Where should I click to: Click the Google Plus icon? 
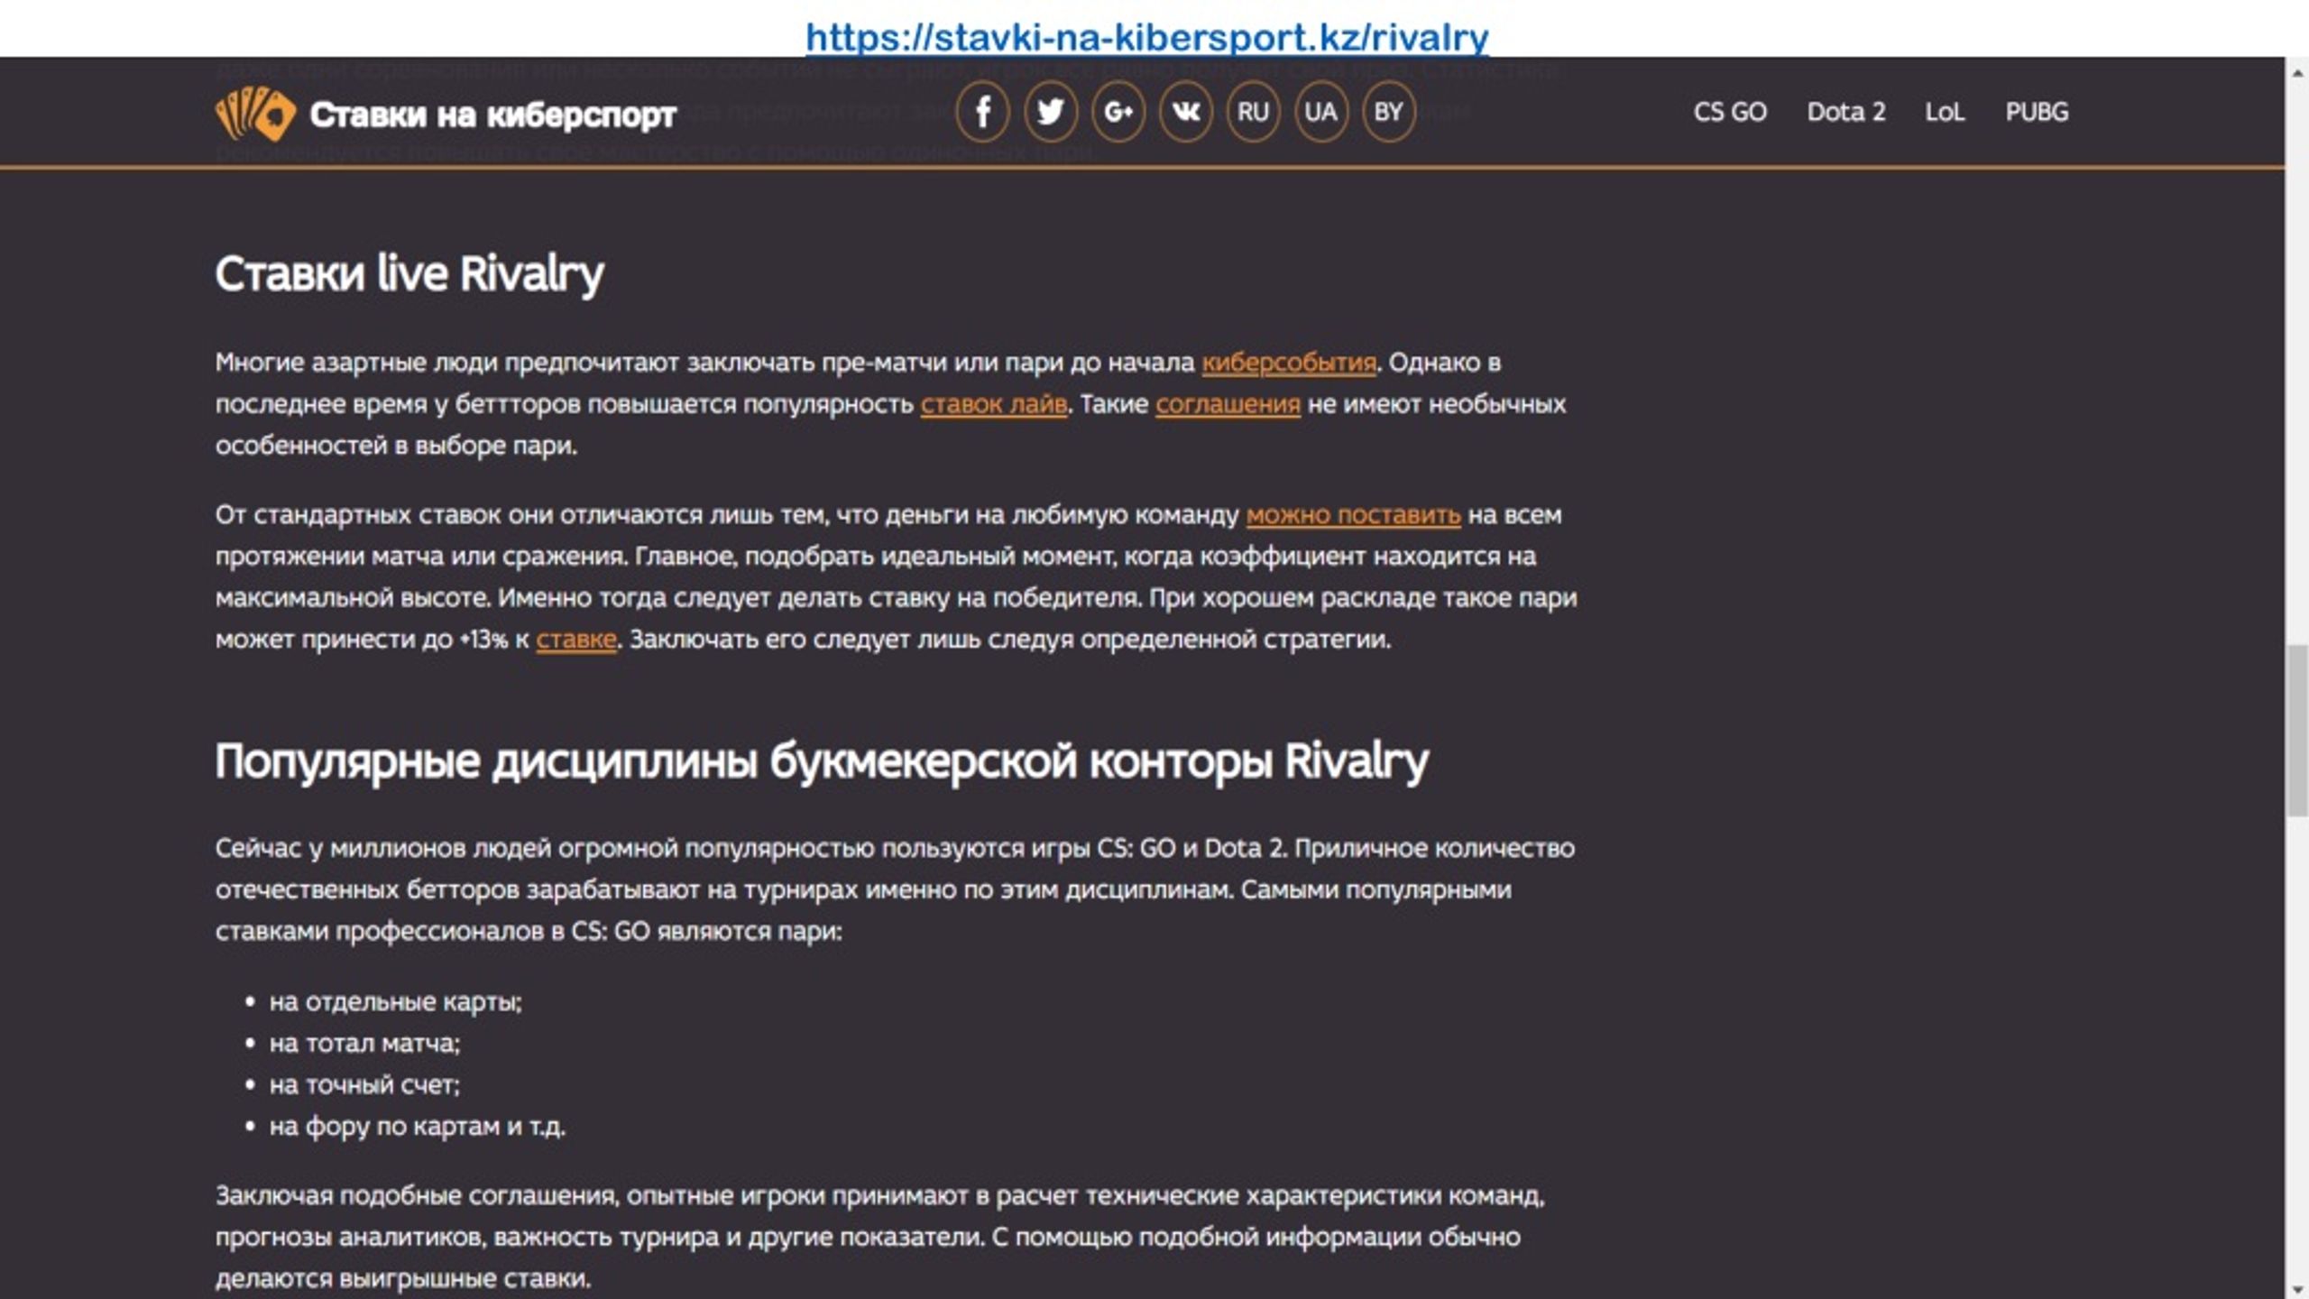1118,112
